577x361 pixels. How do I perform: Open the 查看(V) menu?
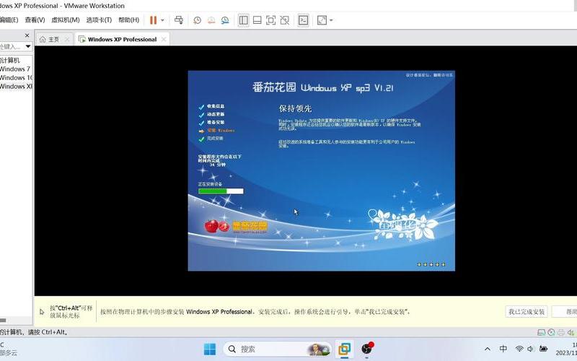pos(35,20)
